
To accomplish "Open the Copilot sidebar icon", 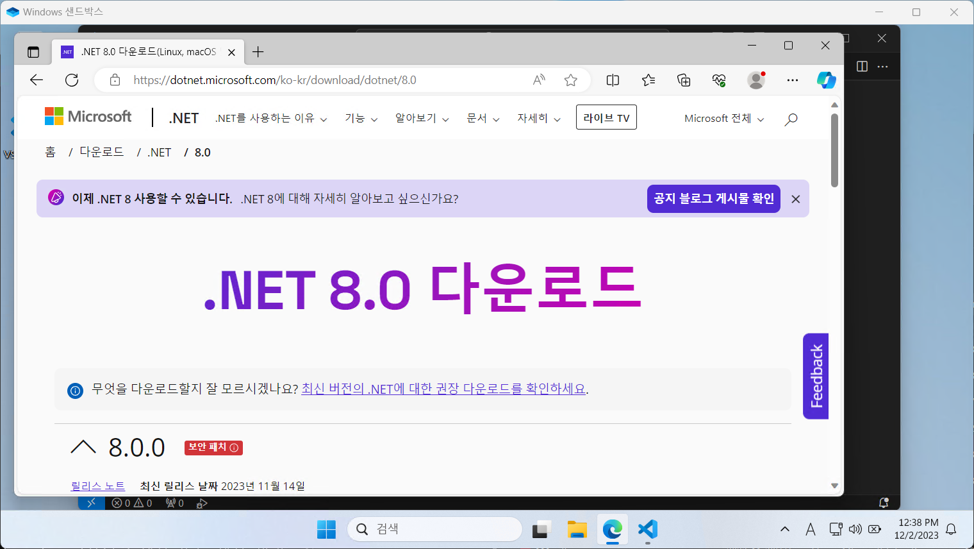I will [x=827, y=80].
